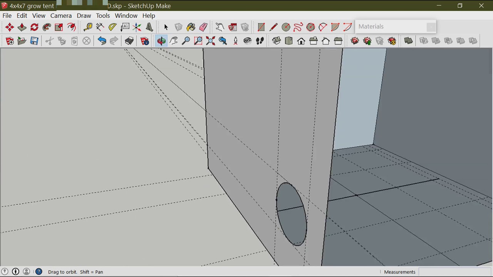493x277 pixels.
Task: Click the Make Component icon
Action: click(178, 27)
